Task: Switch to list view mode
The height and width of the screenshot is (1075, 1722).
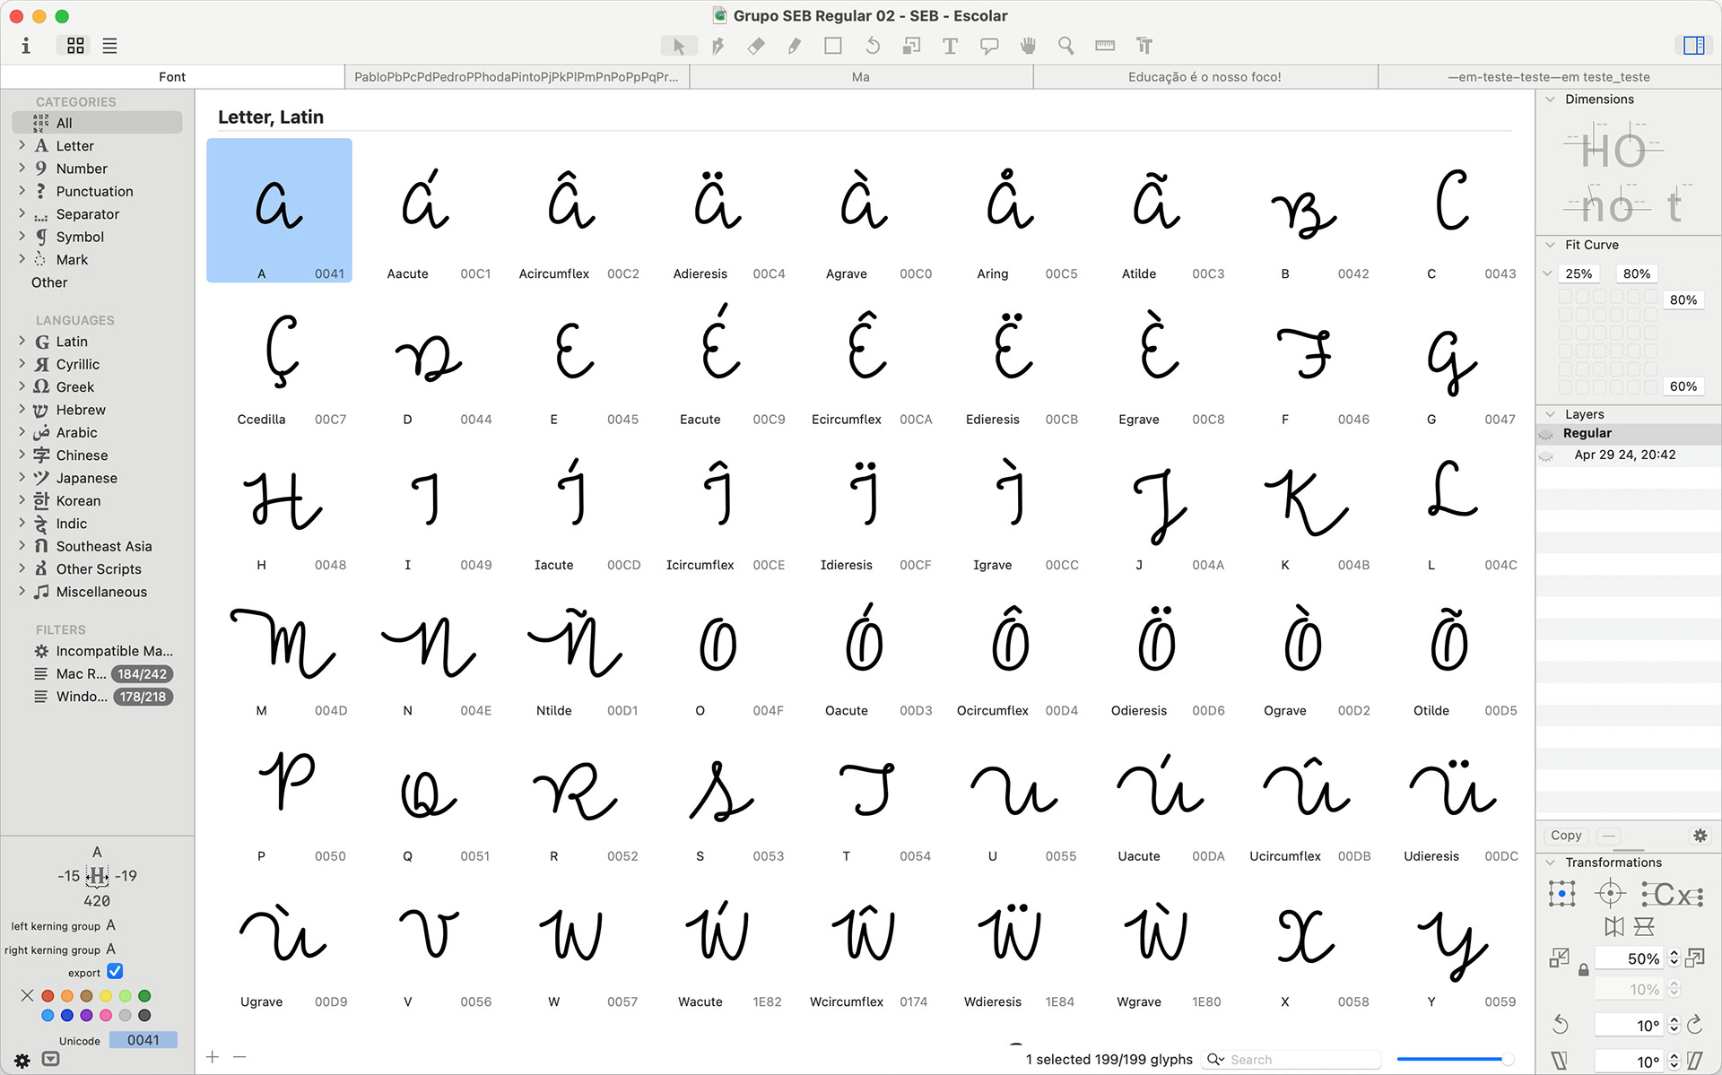Action: tap(109, 46)
